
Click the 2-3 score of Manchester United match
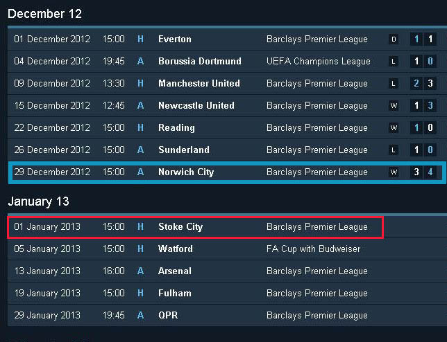coord(423,84)
